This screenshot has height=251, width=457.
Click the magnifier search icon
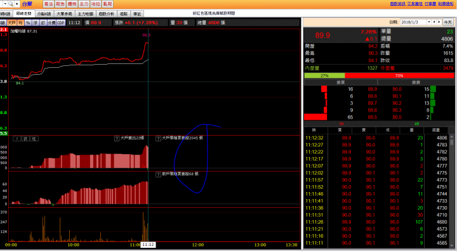click(x=11, y=4)
